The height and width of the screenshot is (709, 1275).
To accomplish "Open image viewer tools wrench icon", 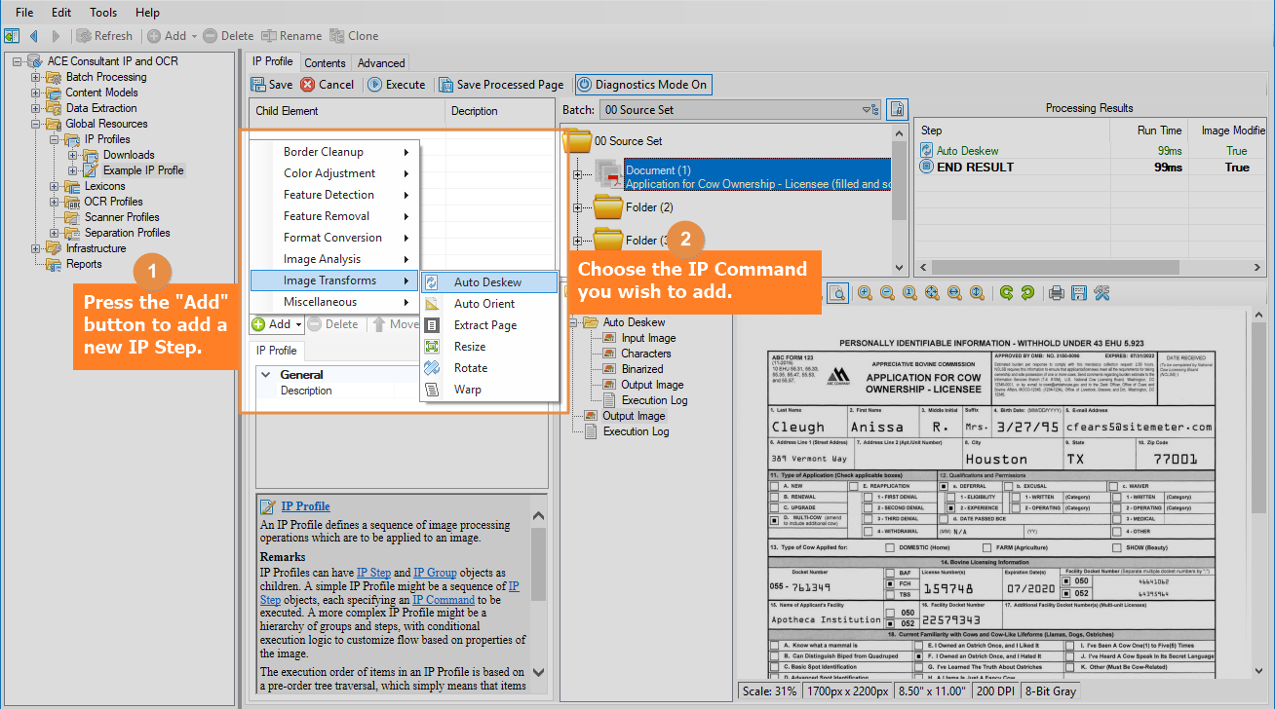I will (x=1102, y=292).
